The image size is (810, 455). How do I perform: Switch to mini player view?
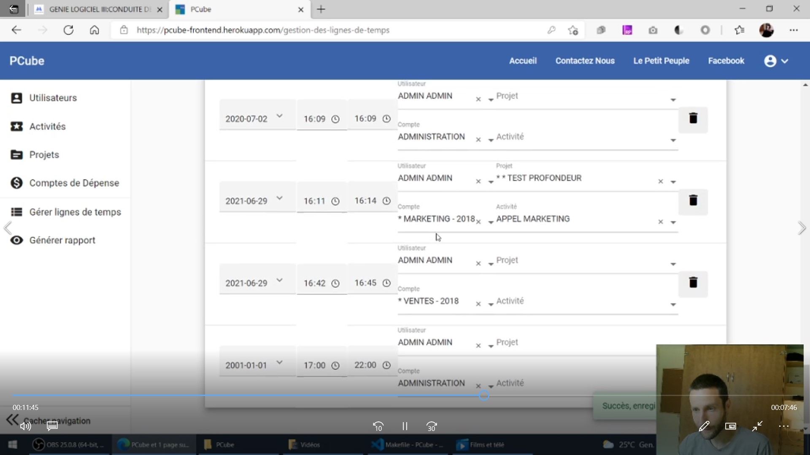tap(731, 426)
